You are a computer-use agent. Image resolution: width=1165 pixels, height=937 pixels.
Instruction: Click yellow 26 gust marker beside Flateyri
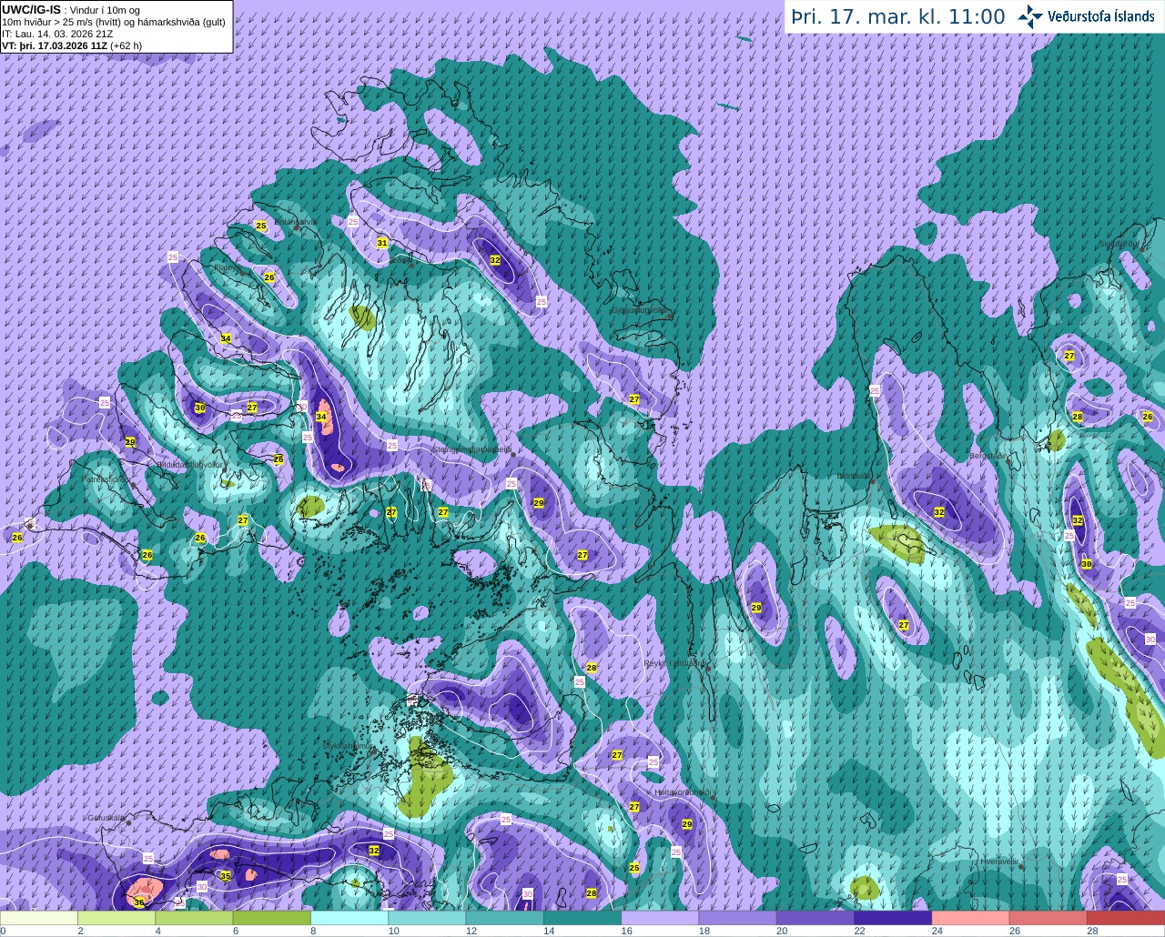pos(268,277)
